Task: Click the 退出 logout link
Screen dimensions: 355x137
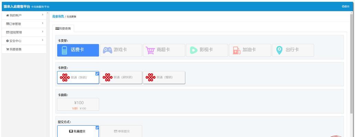Action: [x=346, y=7]
